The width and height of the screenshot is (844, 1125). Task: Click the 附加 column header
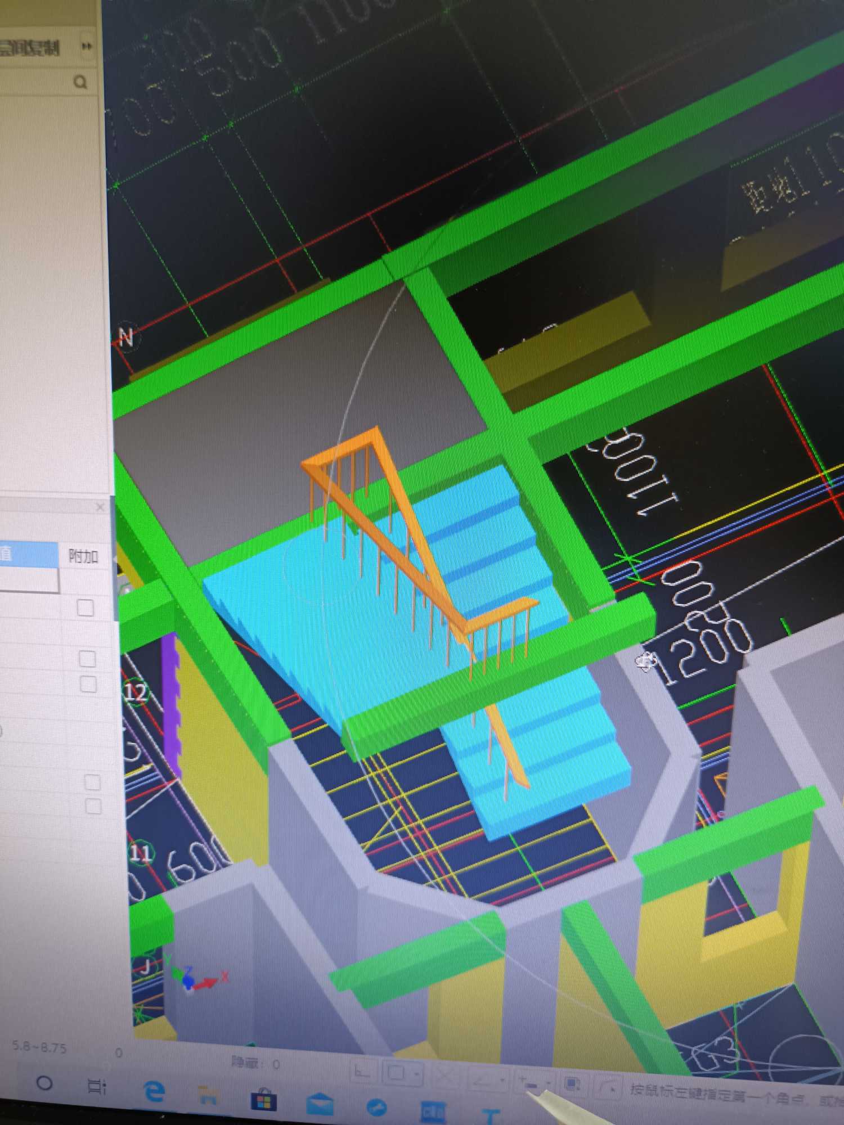pos(84,556)
